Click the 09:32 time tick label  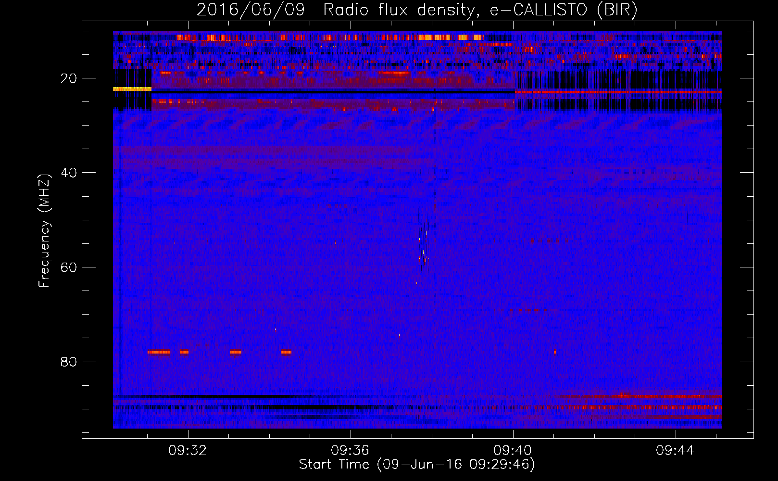click(187, 450)
